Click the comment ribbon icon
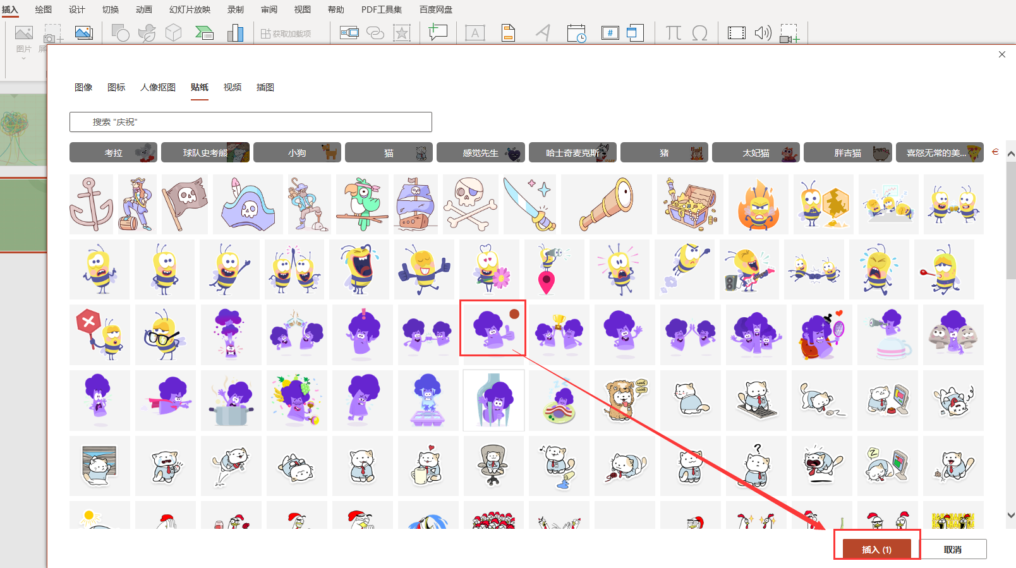 [438, 32]
